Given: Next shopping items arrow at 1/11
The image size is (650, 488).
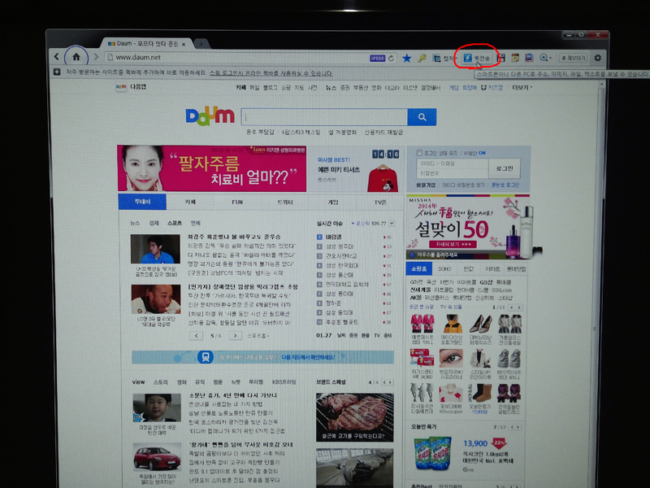Looking at the screenshot, I should 519,307.
